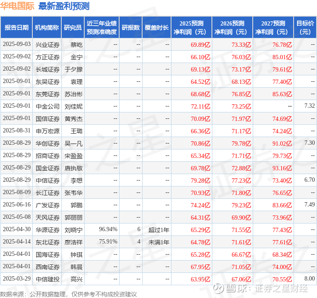
Task: Click analyst name 于夕朦
Action: (x=73, y=69)
